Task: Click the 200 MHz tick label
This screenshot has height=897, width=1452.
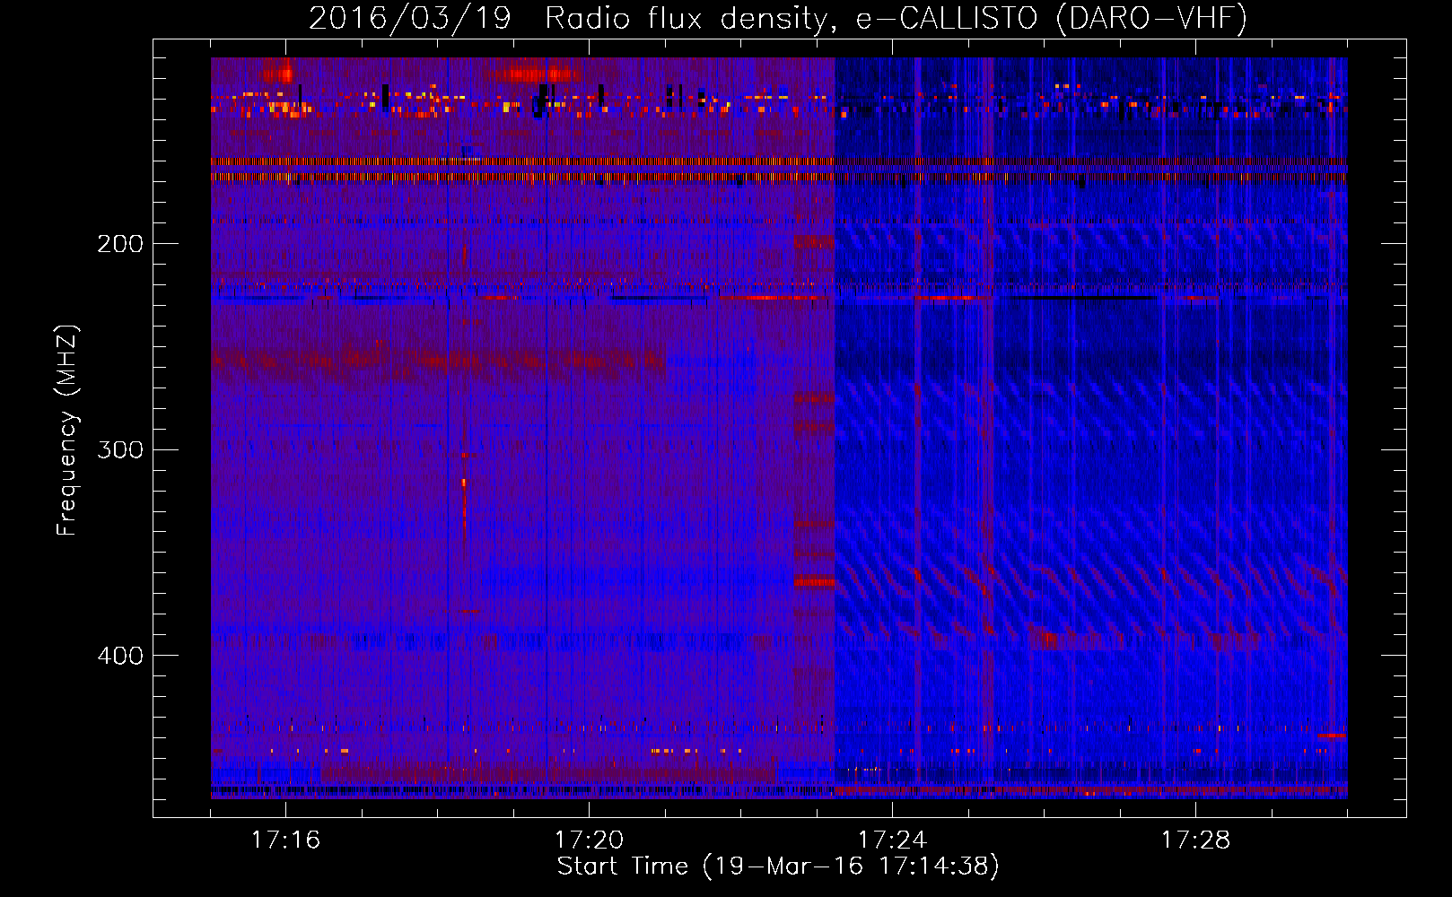Action: [120, 243]
